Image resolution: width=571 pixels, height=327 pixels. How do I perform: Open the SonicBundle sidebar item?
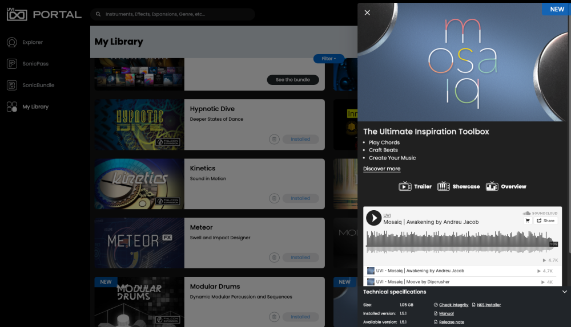(31, 85)
